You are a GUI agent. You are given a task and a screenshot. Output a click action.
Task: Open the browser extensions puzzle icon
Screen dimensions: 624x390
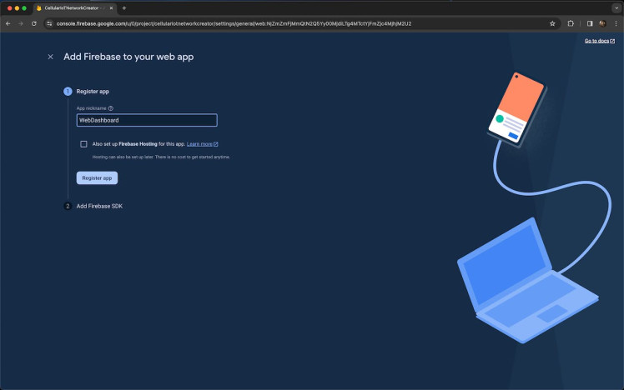click(x=571, y=23)
